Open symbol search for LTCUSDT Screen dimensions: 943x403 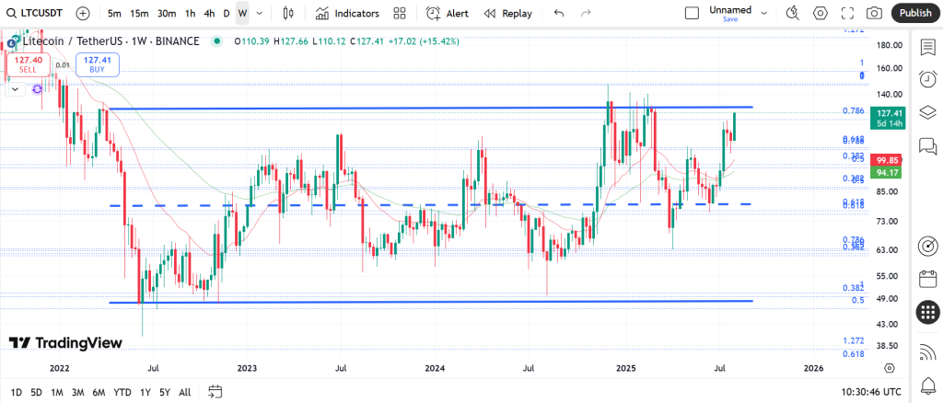pos(34,13)
